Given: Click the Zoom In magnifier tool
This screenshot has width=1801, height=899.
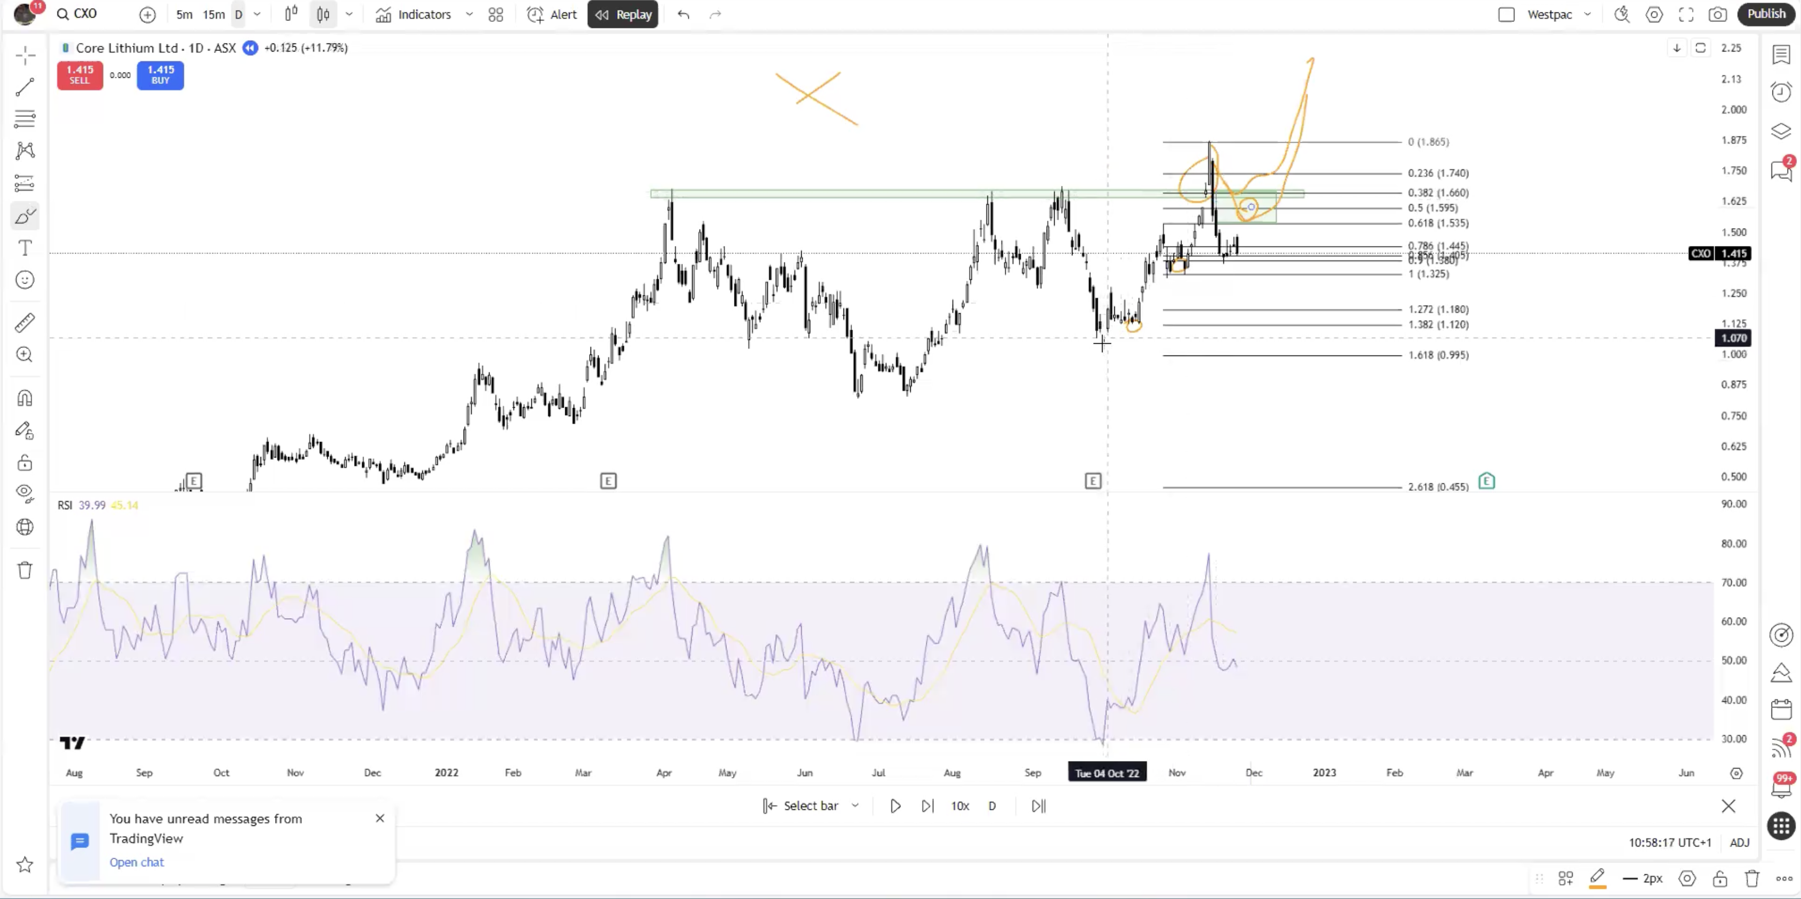Looking at the screenshot, I should tap(25, 354).
